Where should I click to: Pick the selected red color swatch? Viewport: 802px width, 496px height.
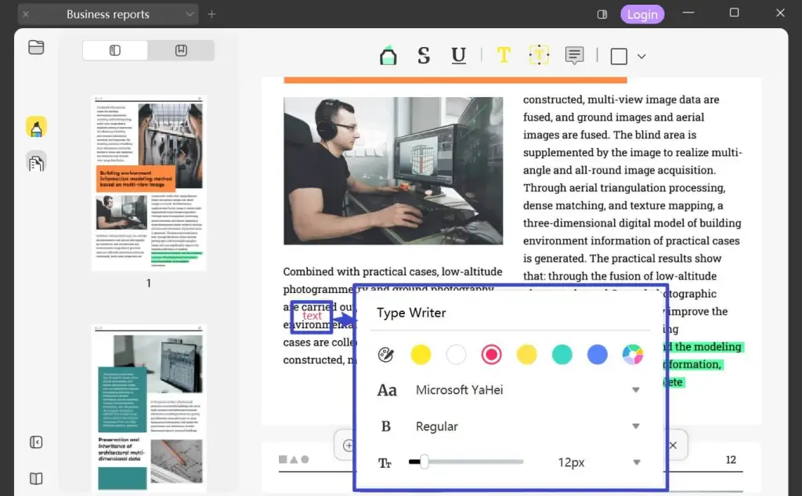pyautogui.click(x=491, y=354)
